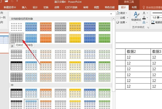This screenshot has width=162, height=109.
Task: Choose light green grid table style
Action: (x=104, y=77)
